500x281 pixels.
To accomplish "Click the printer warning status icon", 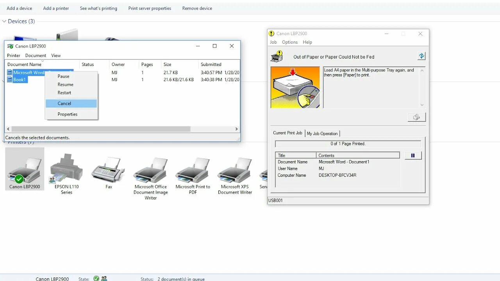I will tap(277, 56).
